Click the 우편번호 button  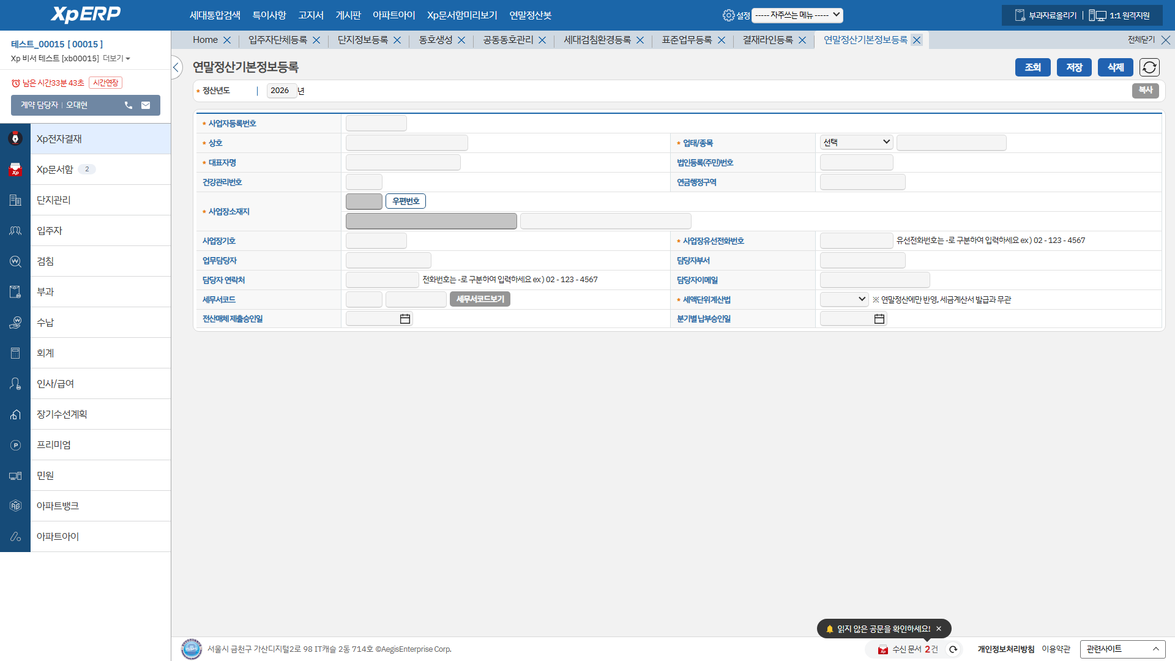click(x=405, y=201)
